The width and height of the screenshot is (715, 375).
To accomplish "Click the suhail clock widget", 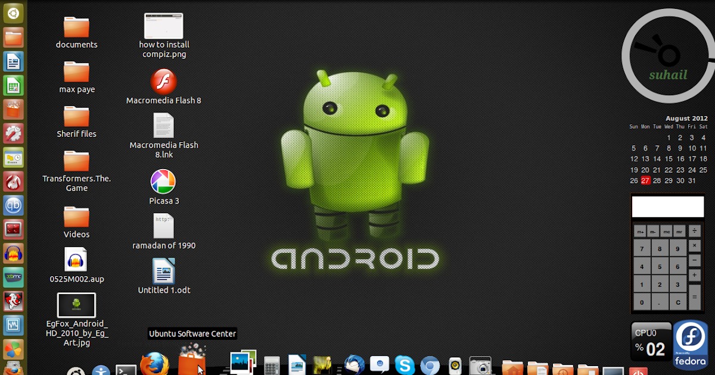I will click(668, 57).
